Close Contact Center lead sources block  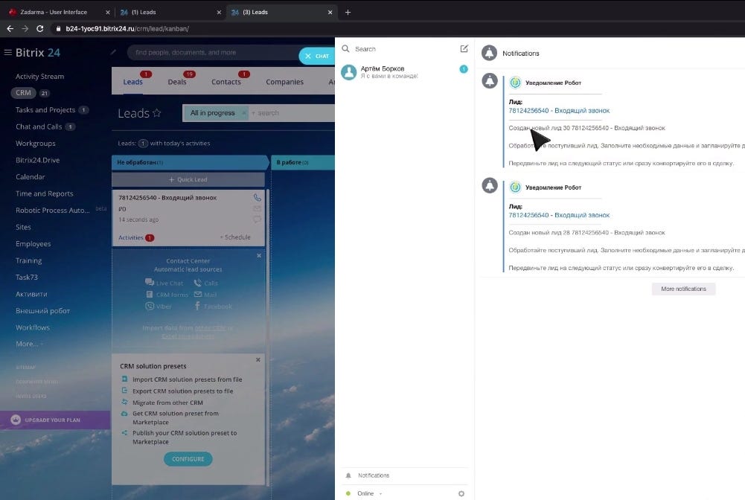point(259,255)
